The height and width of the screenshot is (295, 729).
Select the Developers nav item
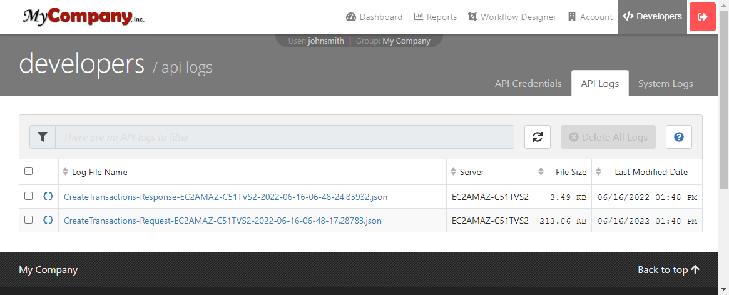pos(652,17)
